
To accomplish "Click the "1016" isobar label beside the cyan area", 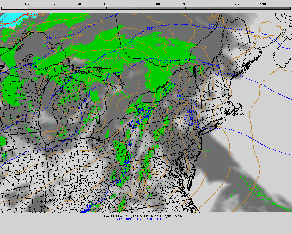I will tap(41, 15).
